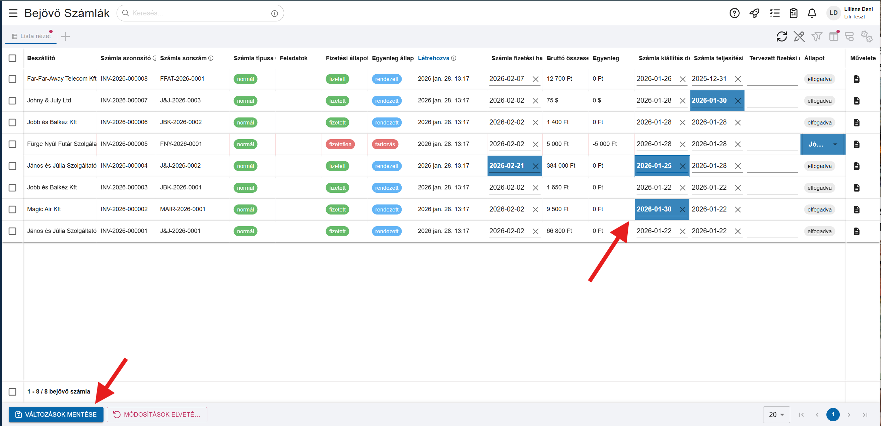Click the Módosítások elvetése button
This screenshot has height=426, width=881.
pyautogui.click(x=157, y=414)
